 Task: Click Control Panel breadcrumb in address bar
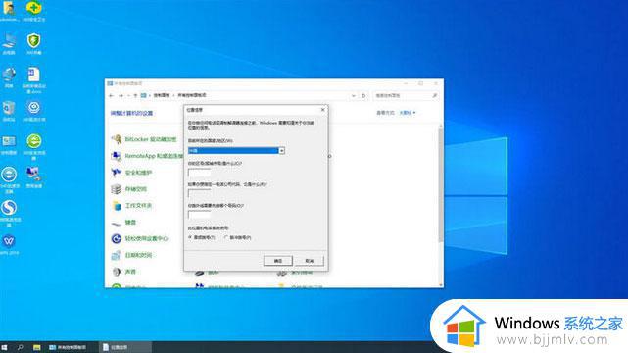[x=162, y=95]
